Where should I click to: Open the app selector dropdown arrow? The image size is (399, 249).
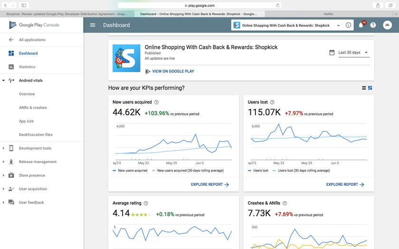[338, 26]
